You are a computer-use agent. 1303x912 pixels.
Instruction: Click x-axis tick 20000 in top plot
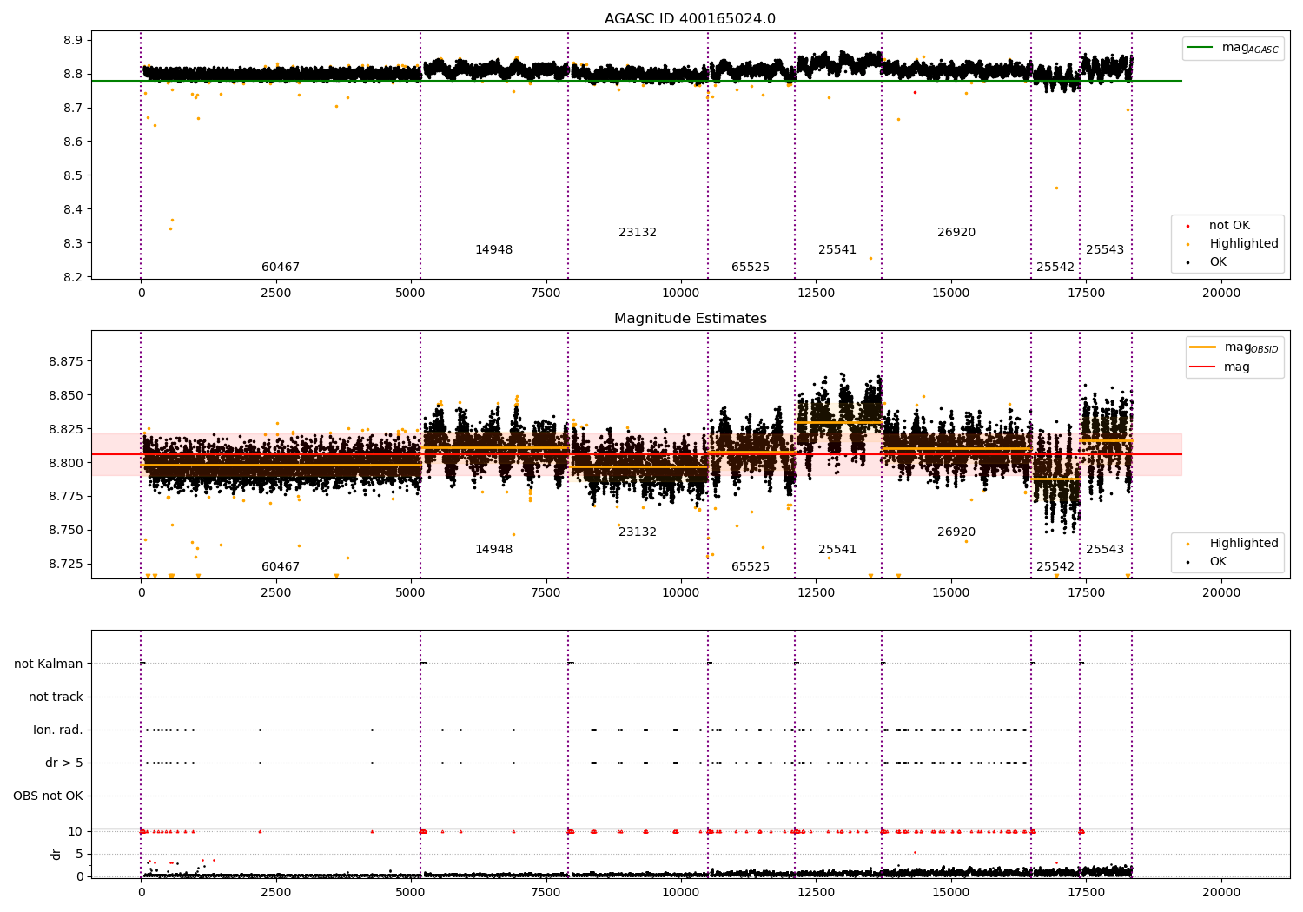tap(1220, 294)
